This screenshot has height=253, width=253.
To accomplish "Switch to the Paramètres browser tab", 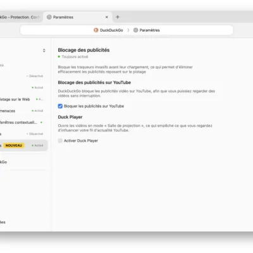I will (78, 17).
